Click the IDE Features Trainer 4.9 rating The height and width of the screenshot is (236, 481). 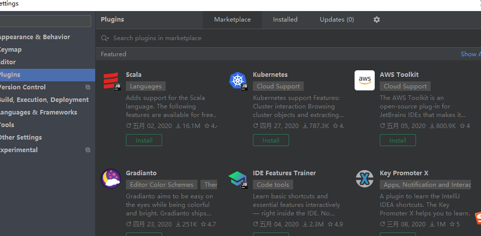(335, 224)
